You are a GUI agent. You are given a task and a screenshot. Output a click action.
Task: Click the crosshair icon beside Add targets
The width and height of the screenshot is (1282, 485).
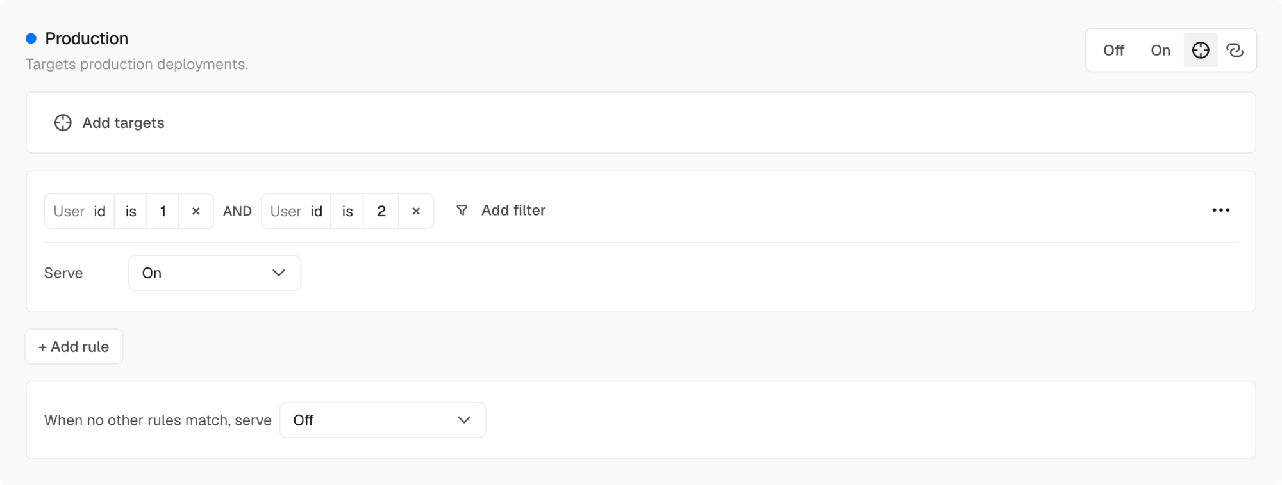(x=63, y=123)
